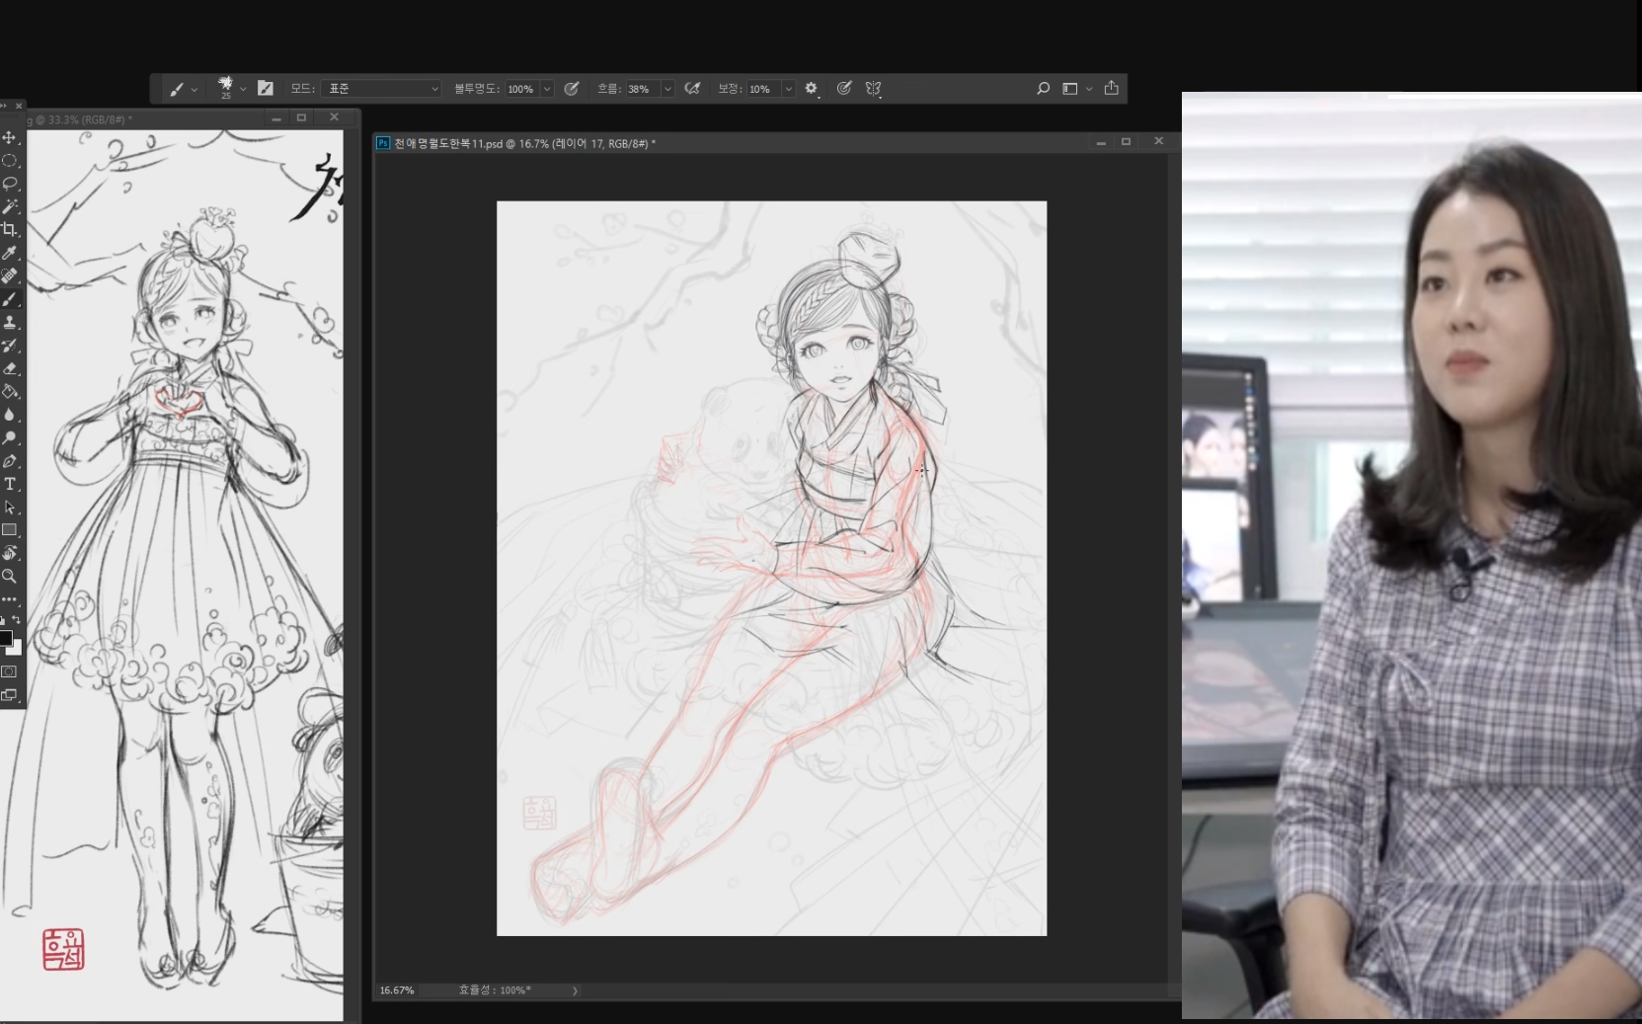Swap foreground and background colors
This screenshot has height=1024, width=1642.
(16, 620)
